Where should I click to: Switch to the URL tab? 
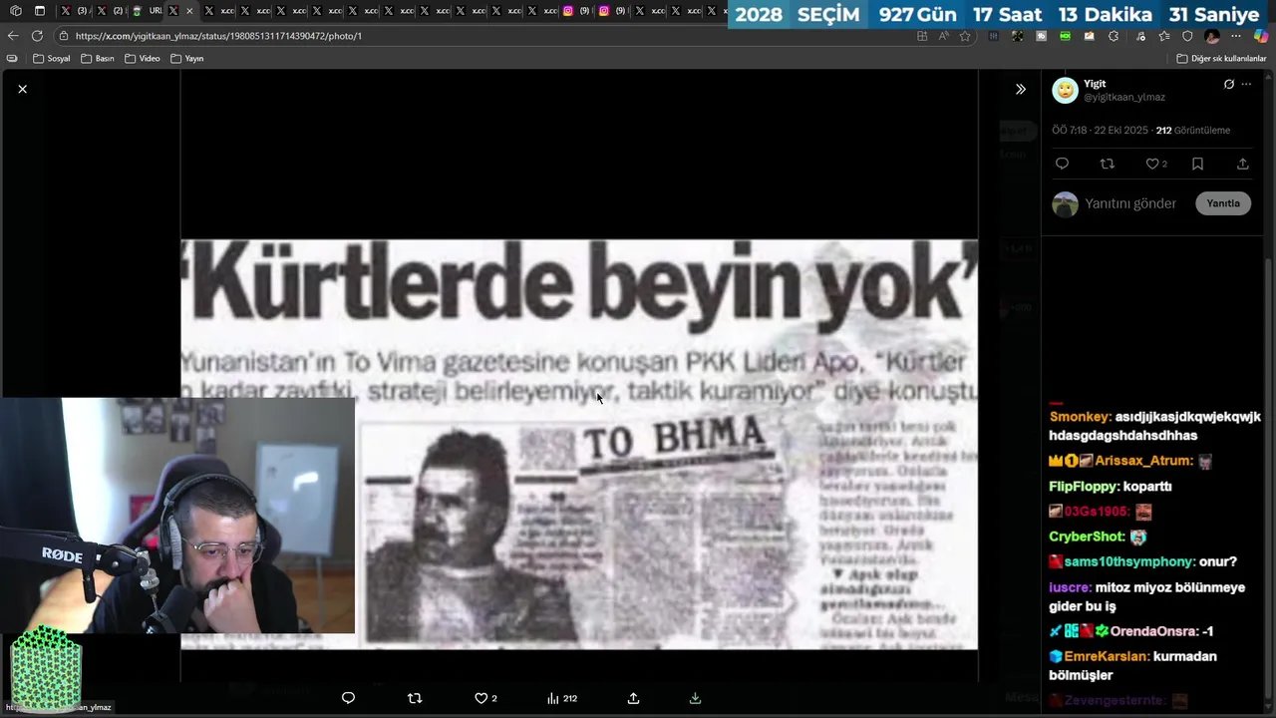coord(148,11)
